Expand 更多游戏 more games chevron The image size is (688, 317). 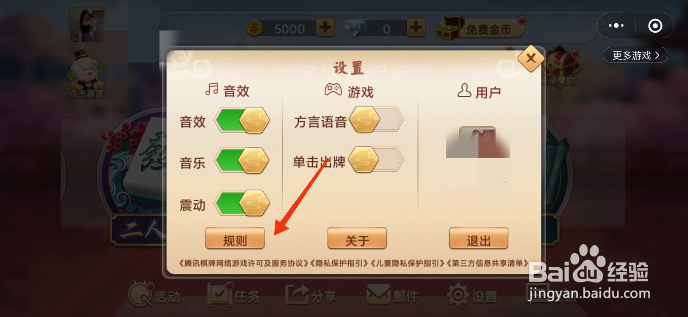636,55
